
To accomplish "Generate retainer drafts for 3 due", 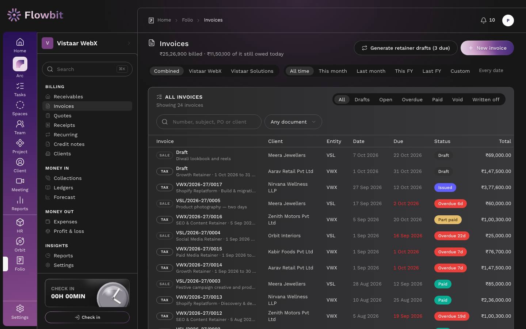I will pos(406,48).
